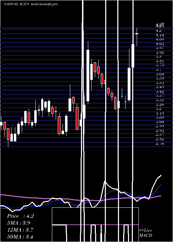The image size is (173, 242).
Task: Click the 3.92 price axis label
Action: point(160,53)
